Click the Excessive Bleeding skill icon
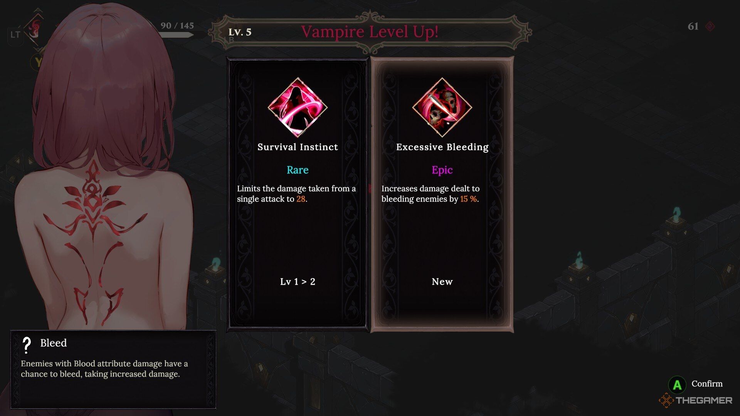Image resolution: width=740 pixels, height=416 pixels. pyautogui.click(x=442, y=107)
